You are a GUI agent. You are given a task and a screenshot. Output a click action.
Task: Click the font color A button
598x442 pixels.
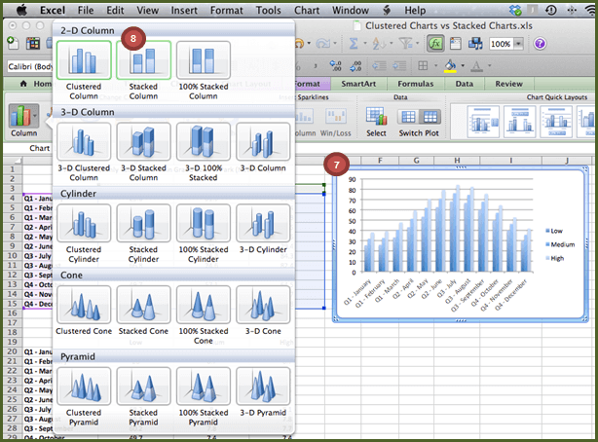(x=476, y=66)
